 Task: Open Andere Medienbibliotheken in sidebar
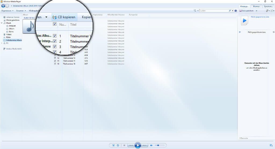point(13,49)
